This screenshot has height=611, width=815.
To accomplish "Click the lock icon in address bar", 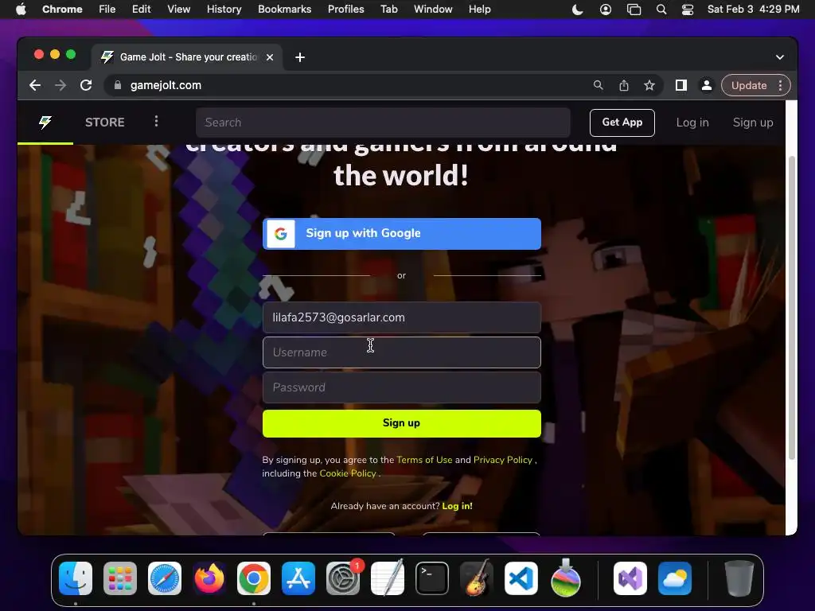I will coord(118,85).
